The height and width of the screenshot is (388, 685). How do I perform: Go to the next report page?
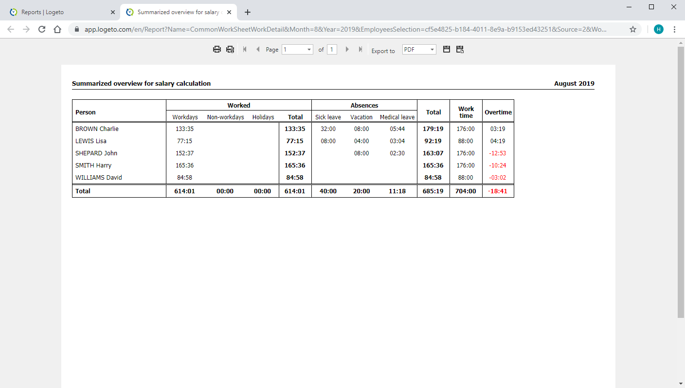347,49
